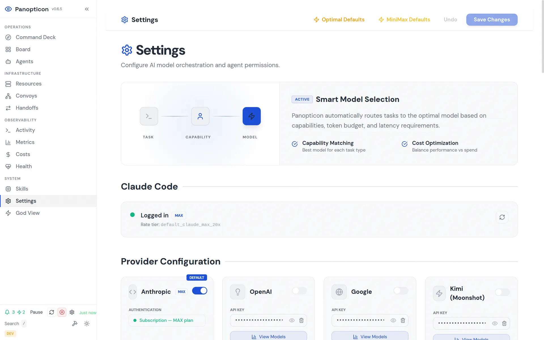Click the red stop icon
Screen dimensions: 544x340
(62, 312)
